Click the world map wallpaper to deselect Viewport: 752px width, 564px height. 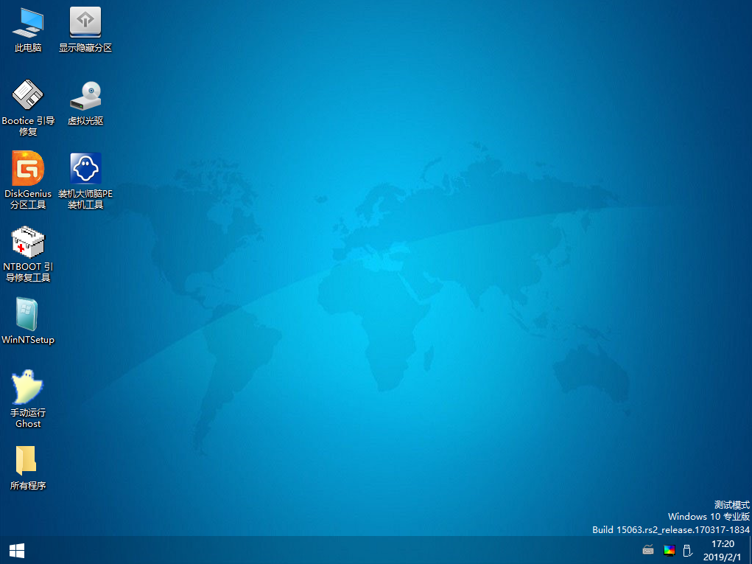[384, 288]
